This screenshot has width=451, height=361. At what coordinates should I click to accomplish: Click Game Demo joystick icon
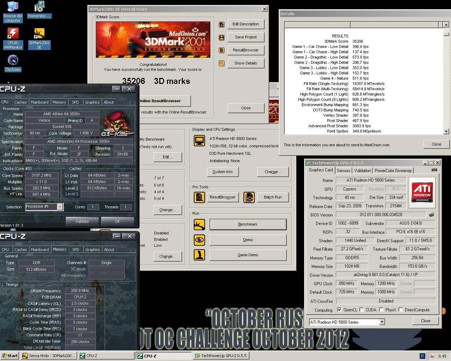[199, 255]
